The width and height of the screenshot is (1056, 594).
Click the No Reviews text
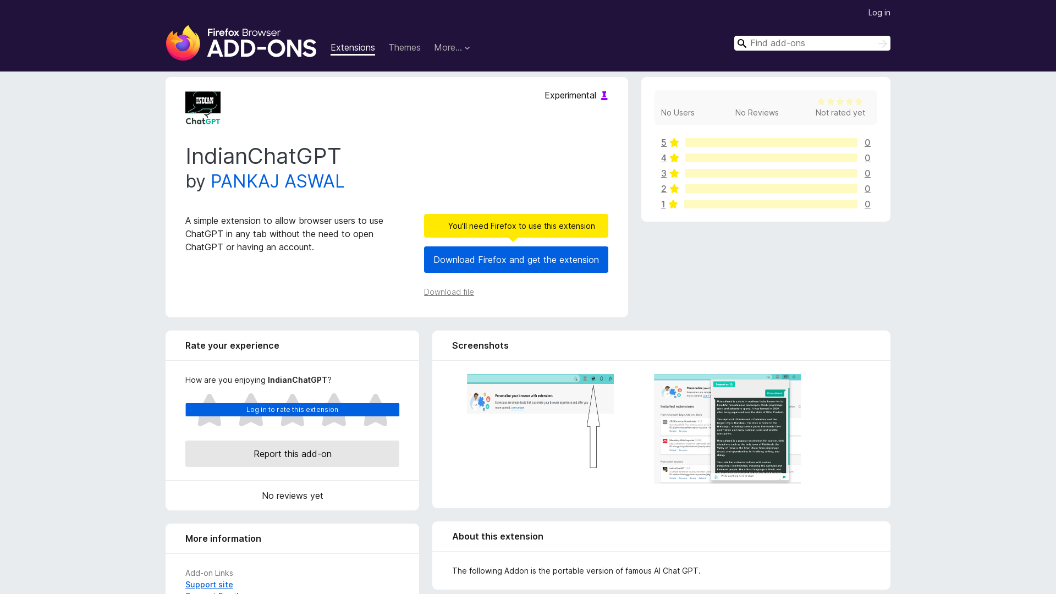(757, 113)
